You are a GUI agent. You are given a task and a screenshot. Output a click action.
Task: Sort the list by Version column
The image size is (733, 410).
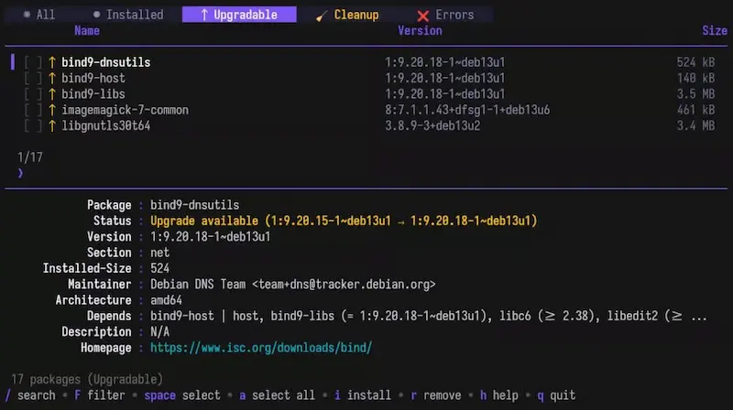tap(420, 31)
